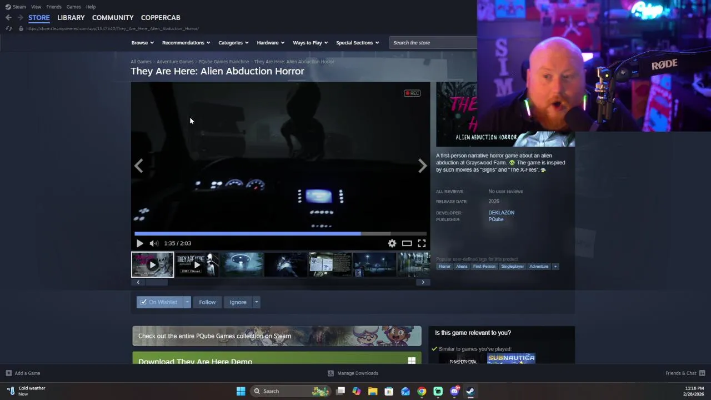711x400 pixels.
Task: Show previous media with left arrow
Action: pos(138,166)
